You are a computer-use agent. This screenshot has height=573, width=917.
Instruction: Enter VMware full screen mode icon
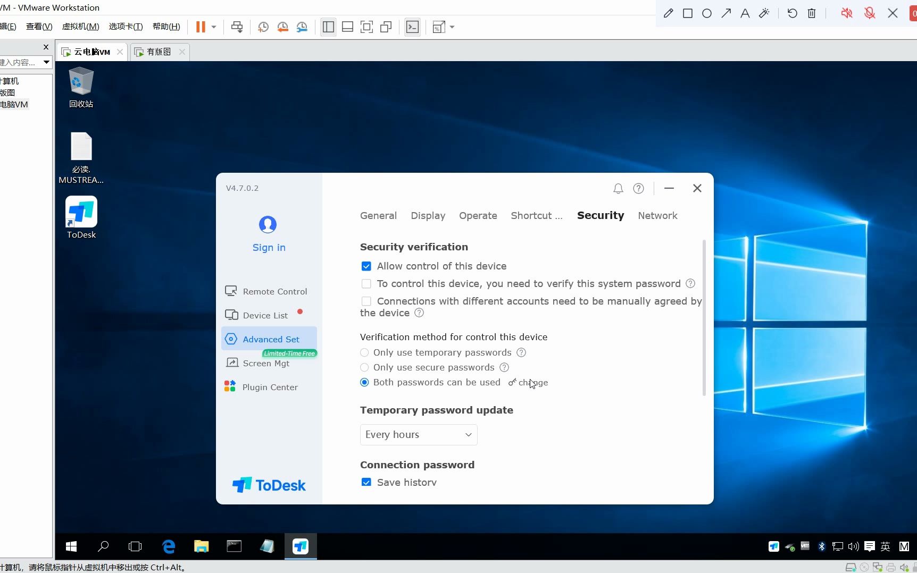point(366,27)
